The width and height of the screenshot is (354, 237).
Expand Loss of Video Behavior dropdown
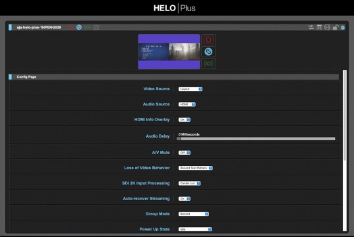(196, 168)
